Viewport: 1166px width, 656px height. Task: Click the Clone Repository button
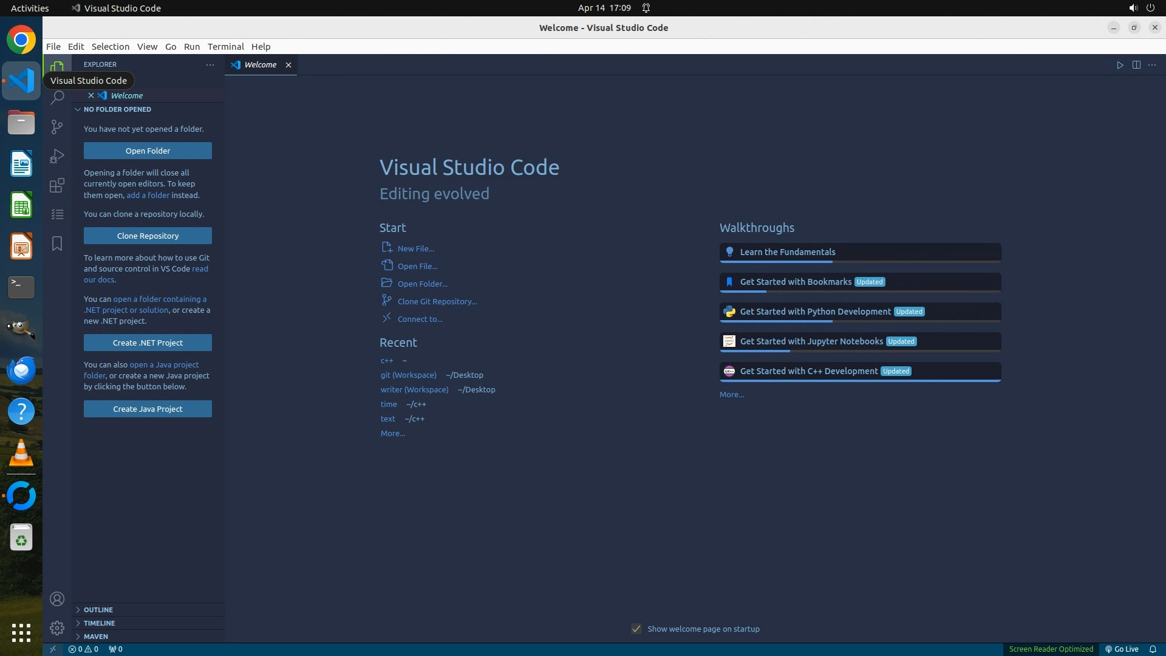pyautogui.click(x=148, y=236)
